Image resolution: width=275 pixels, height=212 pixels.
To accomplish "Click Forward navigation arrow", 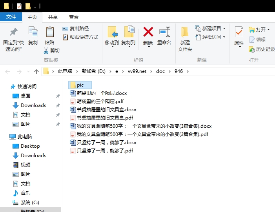I will tap(19, 71).
